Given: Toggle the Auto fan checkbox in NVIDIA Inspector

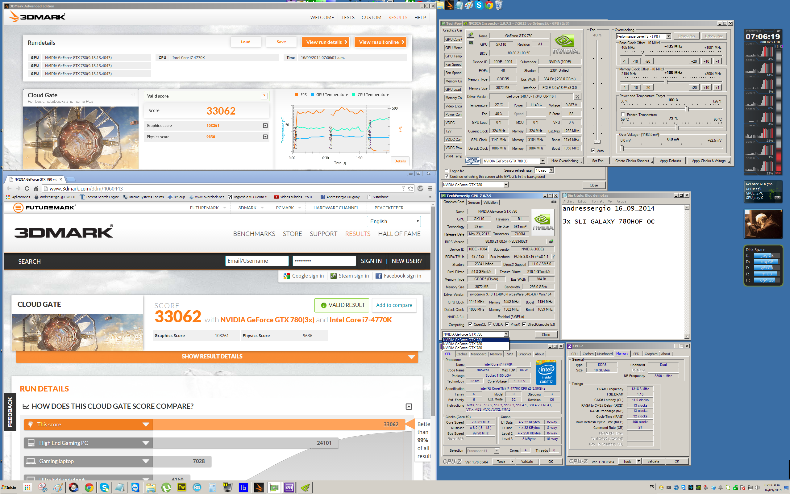Looking at the screenshot, I should 593,151.
